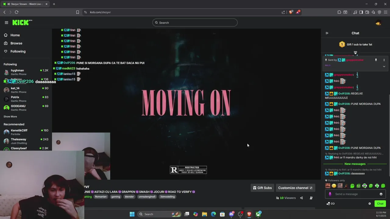Open the Windows Start menu

point(132,214)
